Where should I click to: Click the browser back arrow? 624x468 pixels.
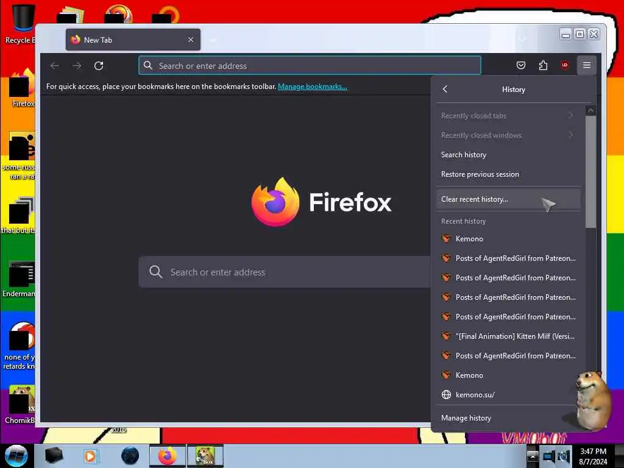pos(55,66)
